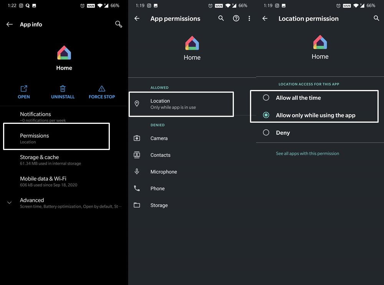Image resolution: width=384 pixels, height=285 pixels.
Task: Open Storage & cache row
Action: pyautogui.click(x=64, y=160)
